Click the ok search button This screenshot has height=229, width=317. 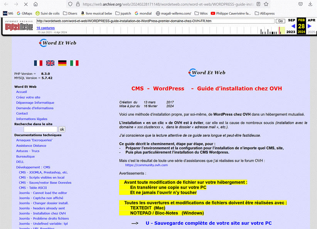click(62, 129)
